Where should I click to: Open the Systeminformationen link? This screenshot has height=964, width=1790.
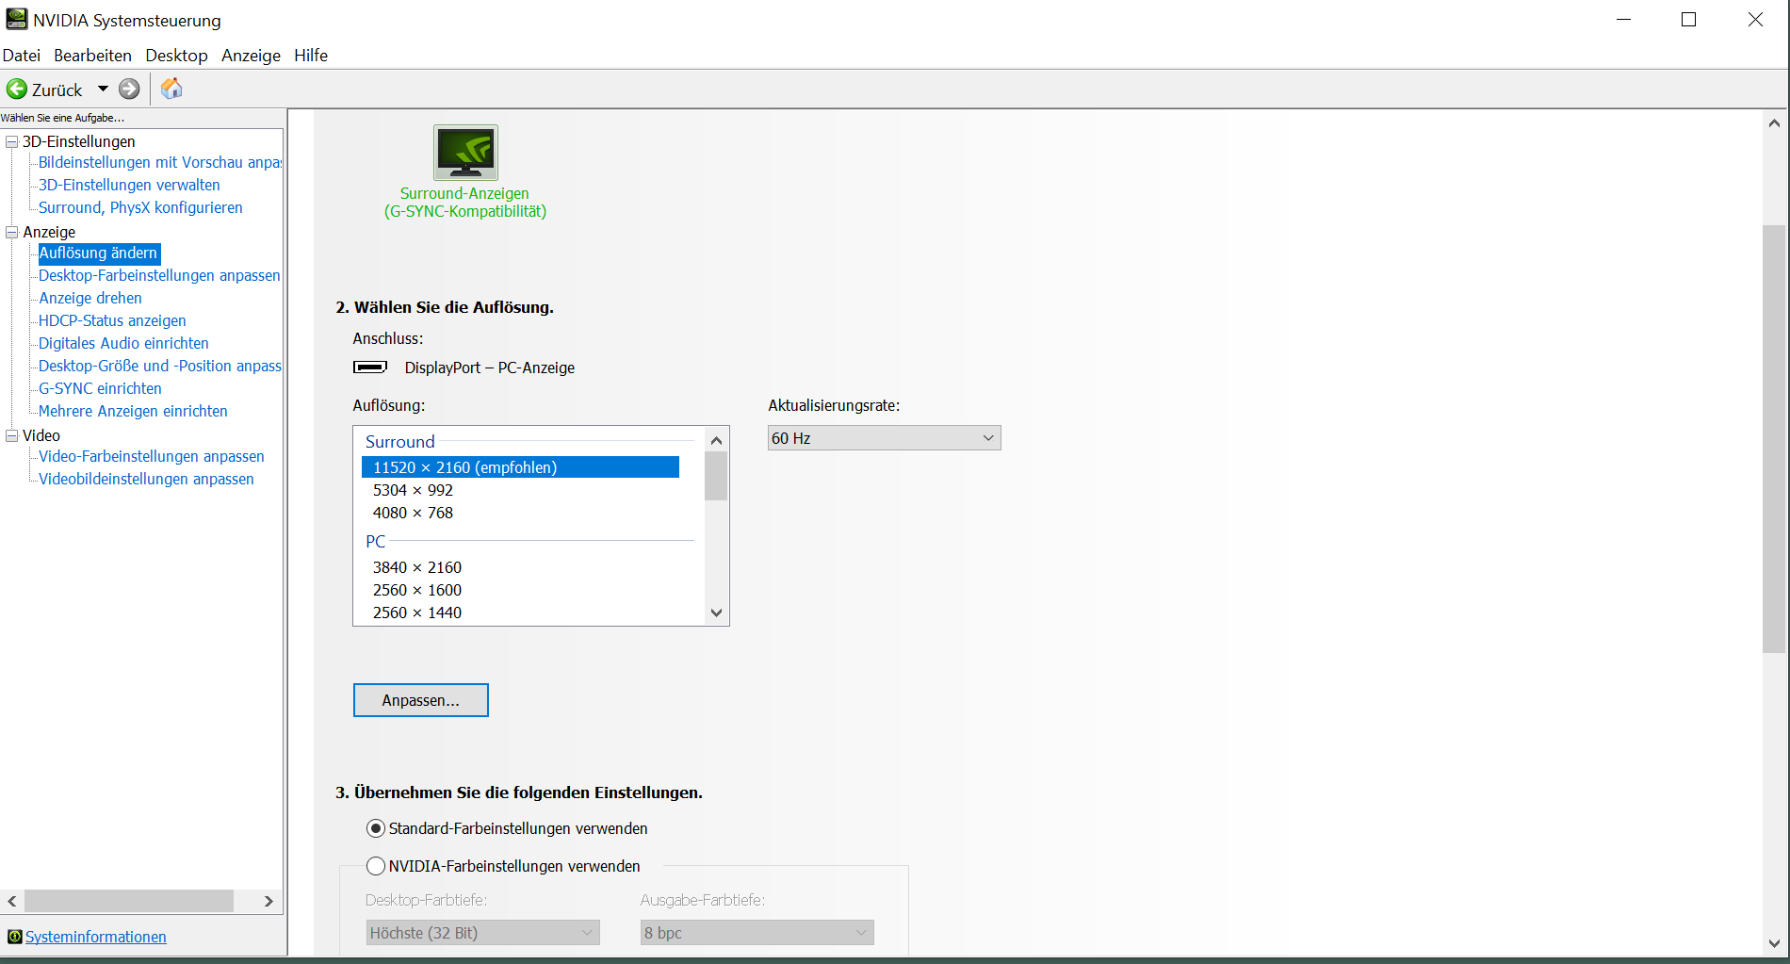point(96,937)
